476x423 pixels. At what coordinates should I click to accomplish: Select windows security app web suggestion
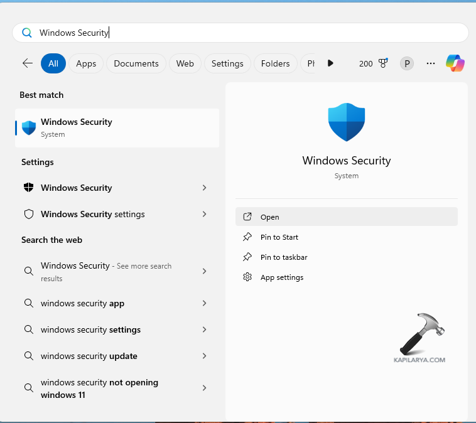(x=117, y=303)
